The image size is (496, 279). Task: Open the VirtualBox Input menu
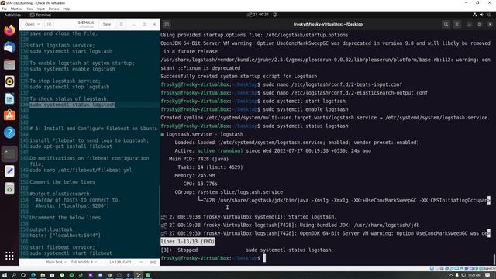tap(41, 9)
